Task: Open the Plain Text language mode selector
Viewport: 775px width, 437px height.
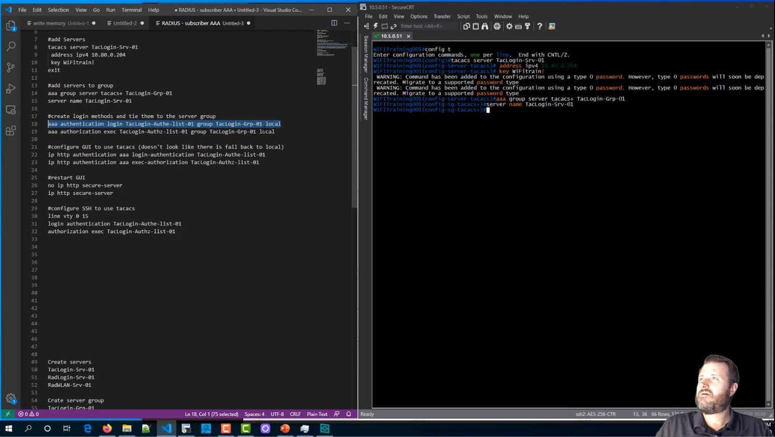Action: [x=317, y=414]
